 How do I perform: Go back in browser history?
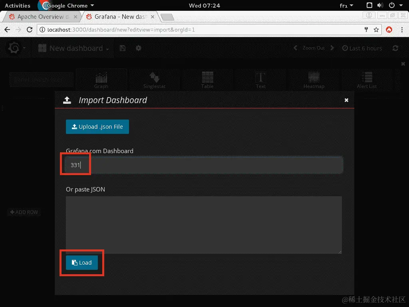7,30
